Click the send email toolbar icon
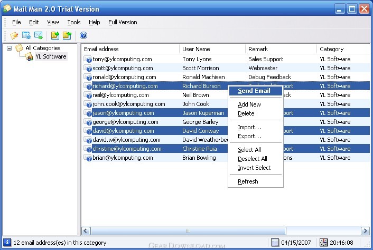373x250 pixels. [x=38, y=35]
